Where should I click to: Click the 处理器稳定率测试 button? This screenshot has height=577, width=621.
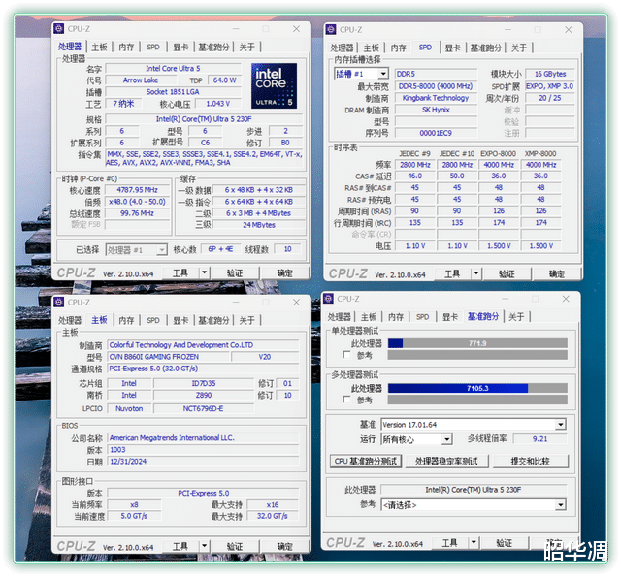tap(445, 462)
